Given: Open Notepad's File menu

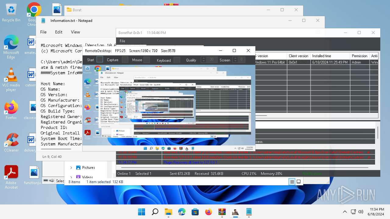Looking at the screenshot, I should coord(44,32).
